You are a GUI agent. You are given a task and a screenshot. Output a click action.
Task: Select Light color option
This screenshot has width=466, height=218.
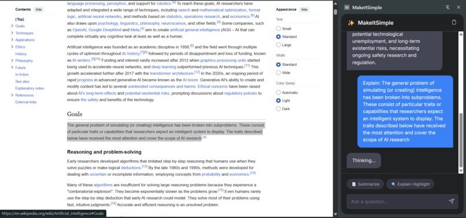[279, 101]
